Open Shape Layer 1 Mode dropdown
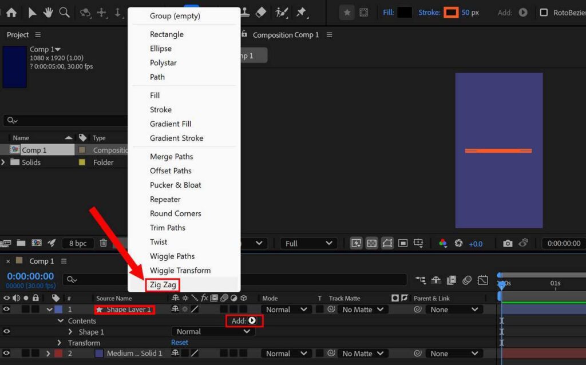The height and width of the screenshot is (365, 586). [x=287, y=310]
